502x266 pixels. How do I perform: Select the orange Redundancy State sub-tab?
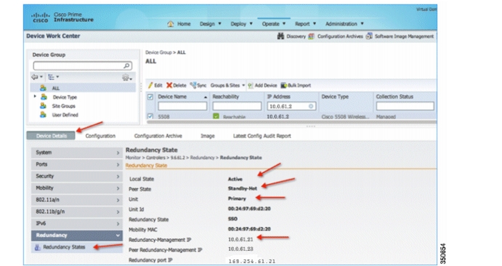[x=146, y=166]
